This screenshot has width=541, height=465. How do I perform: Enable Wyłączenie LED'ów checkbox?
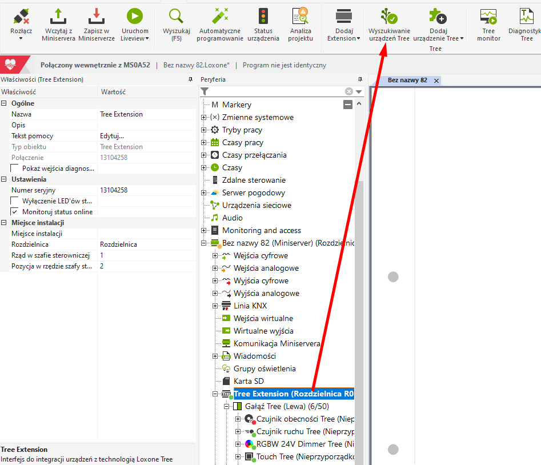[15, 201]
